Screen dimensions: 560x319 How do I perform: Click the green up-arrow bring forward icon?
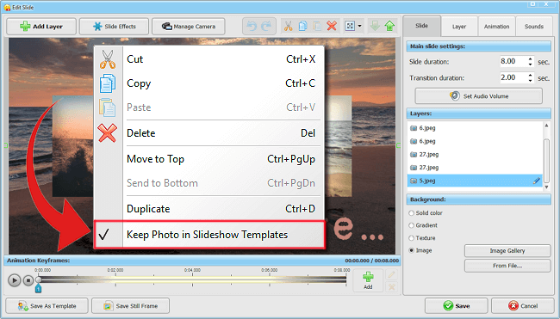[389, 26]
